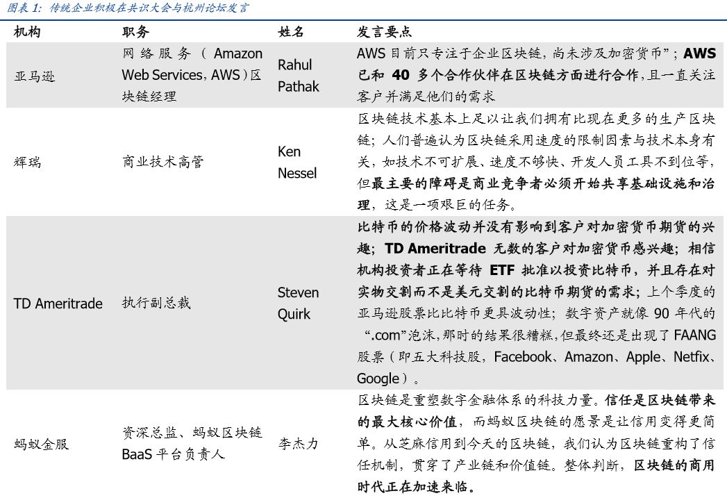Image resolution: width=727 pixels, height=498 pixels.
Task: Click the remarks beginning '区块链是重塑数字金融体系'
Action: [537, 443]
